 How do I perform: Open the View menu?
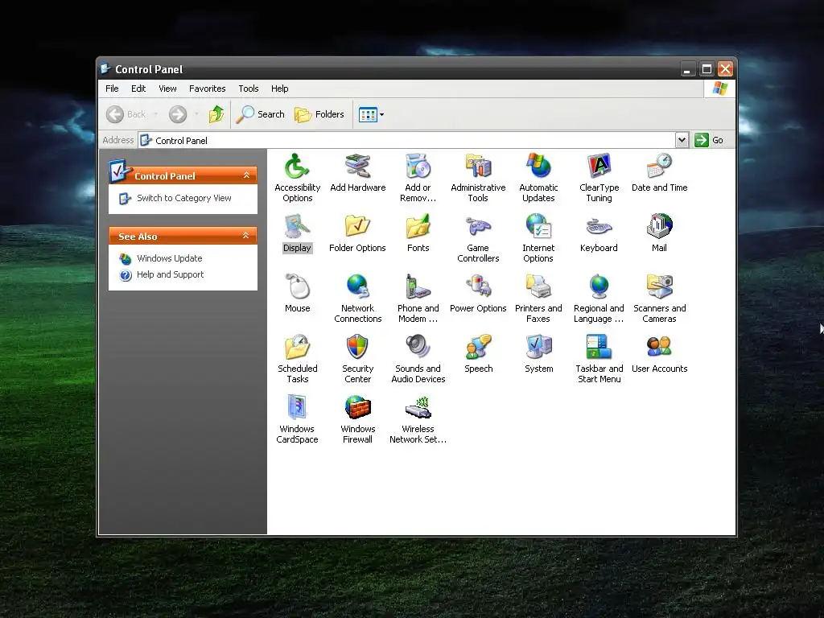click(x=167, y=89)
